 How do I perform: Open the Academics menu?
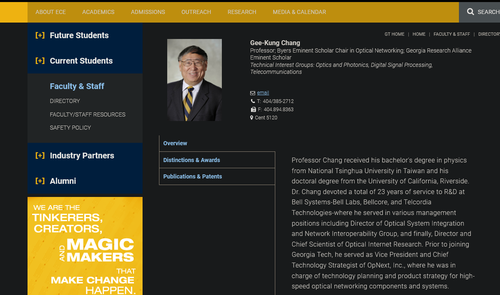tap(98, 12)
